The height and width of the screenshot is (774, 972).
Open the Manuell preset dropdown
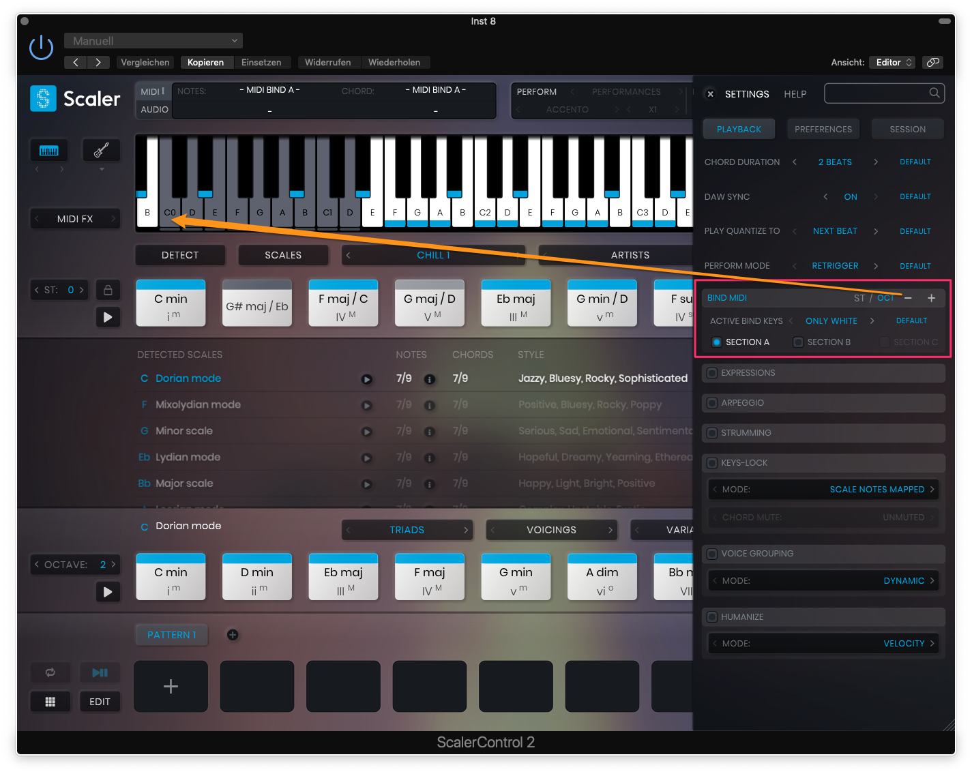point(153,41)
